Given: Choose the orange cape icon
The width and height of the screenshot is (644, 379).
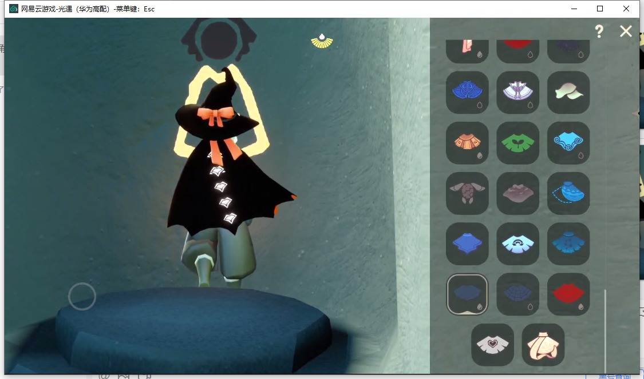Looking at the screenshot, I should [467, 143].
